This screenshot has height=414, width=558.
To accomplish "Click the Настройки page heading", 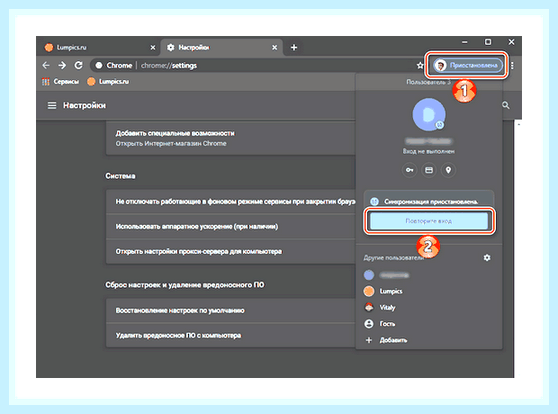I will click(85, 105).
